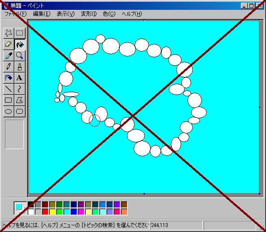The width and height of the screenshot is (266, 232).
Task: Open the 編集(E) menu
Action: [42, 14]
